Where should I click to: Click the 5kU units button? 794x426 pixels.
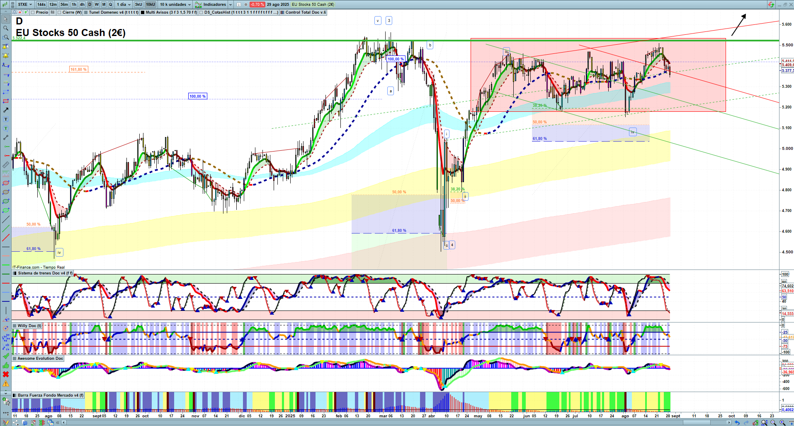pyautogui.click(x=138, y=5)
